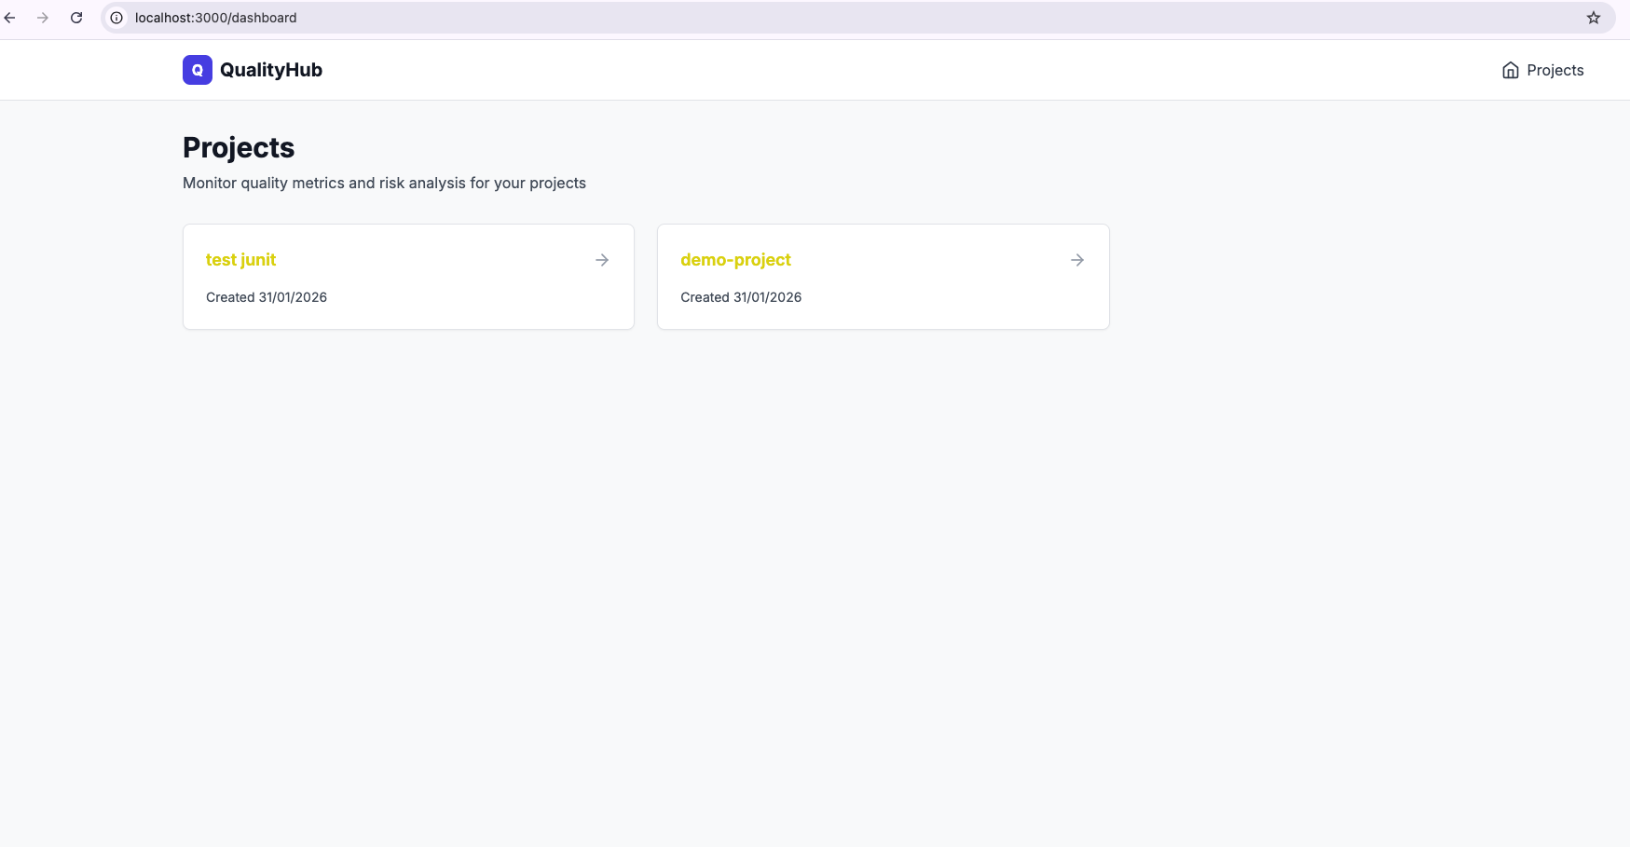Click the browser back arrow icon
1630x847 pixels.
(9, 17)
